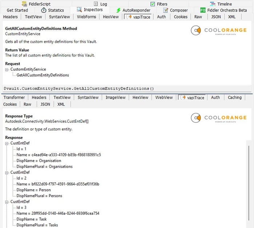Screen dimensions: 254x228
Task: Select GetAllCustomEntityDefinitions tree item
Action: [43, 75]
